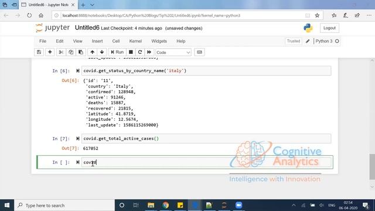Open the browser Add notes pen icon
Screen dimensions: 375x211
tap(345, 16)
